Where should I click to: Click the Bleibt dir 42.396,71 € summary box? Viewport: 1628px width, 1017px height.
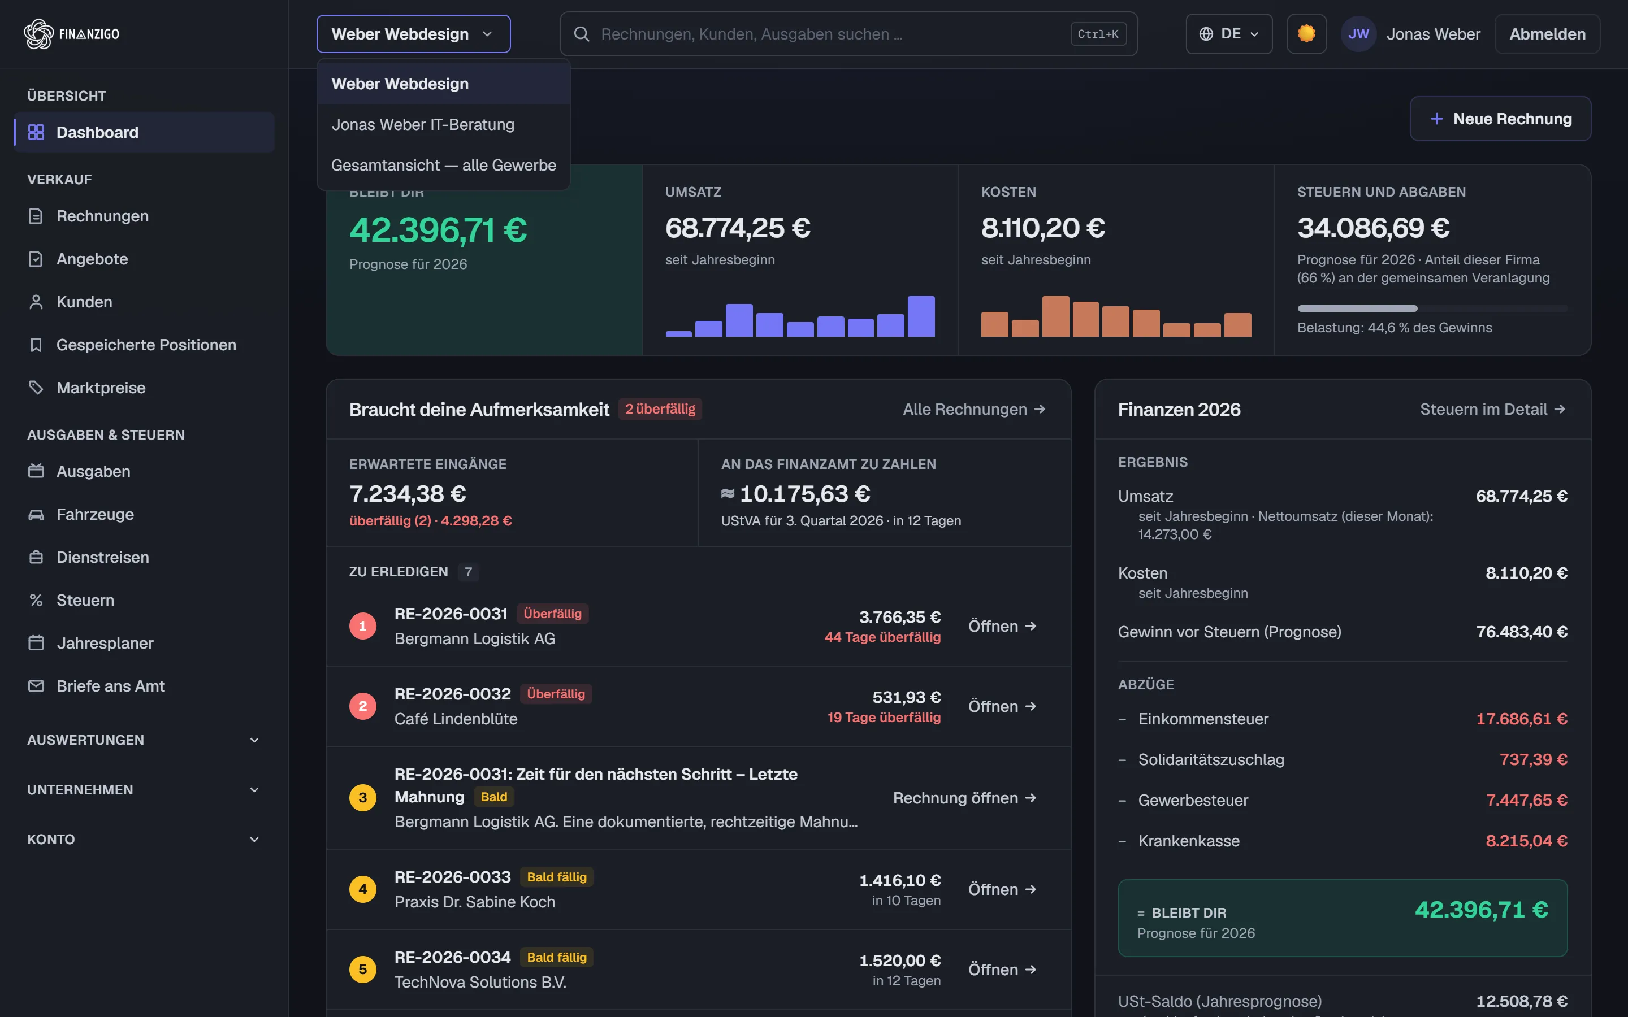click(x=1342, y=918)
